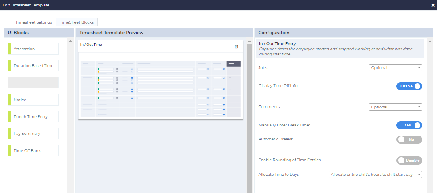Select the Time Off Bank block
Viewport: 437px width, 193px height.
pyautogui.click(x=34, y=151)
